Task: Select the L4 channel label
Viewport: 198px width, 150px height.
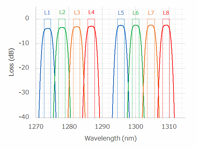Action: [x=91, y=12]
